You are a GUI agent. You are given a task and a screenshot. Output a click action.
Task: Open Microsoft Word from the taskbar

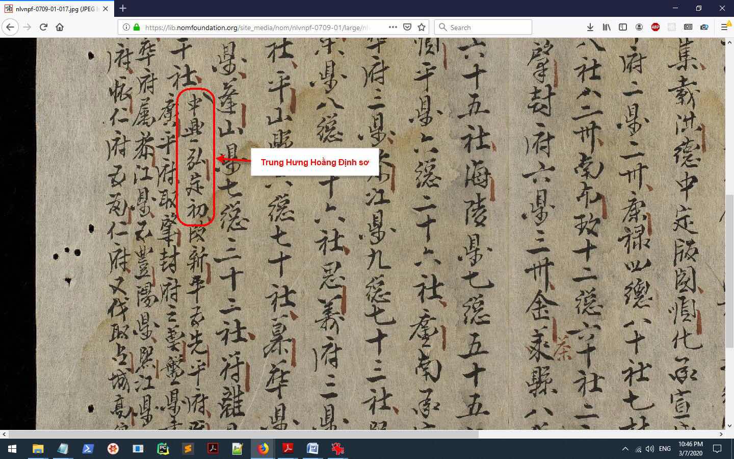pos(313,449)
